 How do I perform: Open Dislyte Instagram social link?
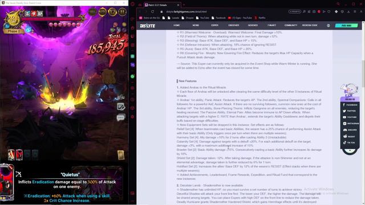351,124
